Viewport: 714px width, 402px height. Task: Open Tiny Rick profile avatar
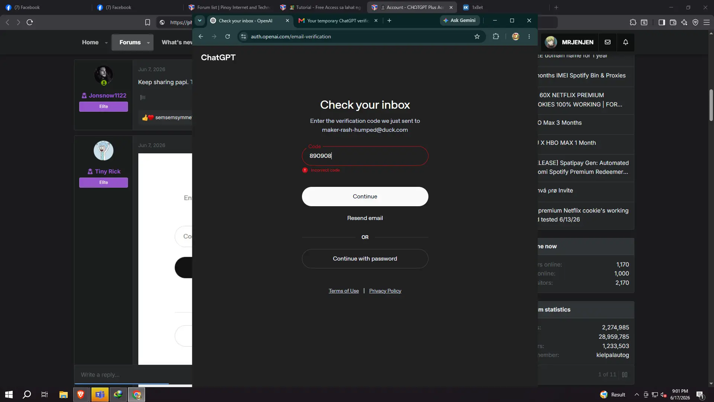coord(103,150)
